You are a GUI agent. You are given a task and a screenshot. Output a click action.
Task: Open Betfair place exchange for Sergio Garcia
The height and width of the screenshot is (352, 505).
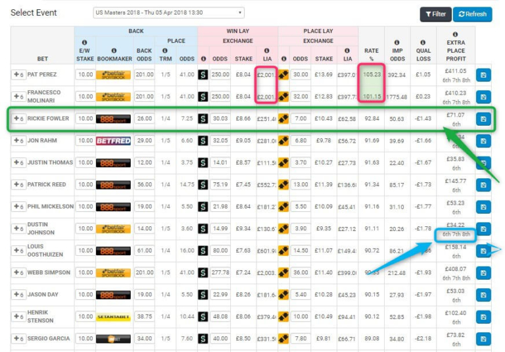tap(283, 338)
